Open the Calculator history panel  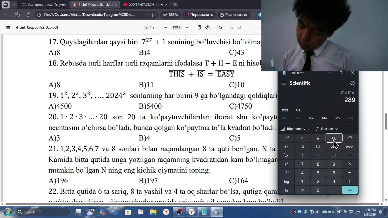[x=352, y=83]
